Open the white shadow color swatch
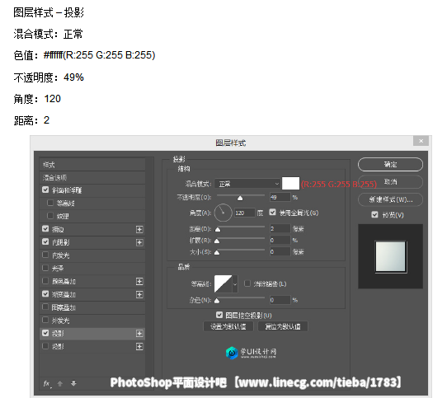The image size is (447, 398). 290,184
